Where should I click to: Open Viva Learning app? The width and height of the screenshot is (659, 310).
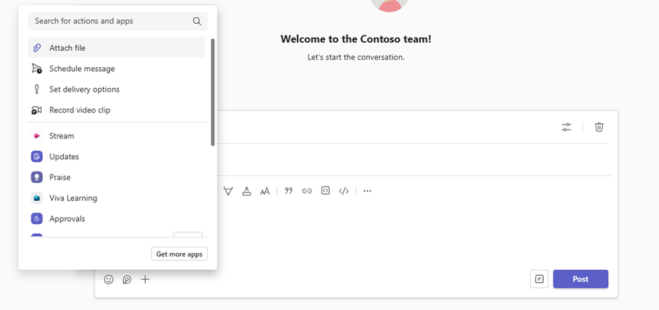tap(116, 198)
